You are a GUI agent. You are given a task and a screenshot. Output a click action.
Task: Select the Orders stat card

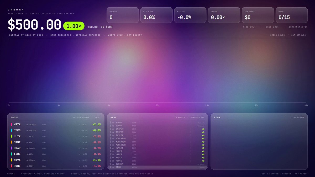pyautogui.click(x=123, y=15)
